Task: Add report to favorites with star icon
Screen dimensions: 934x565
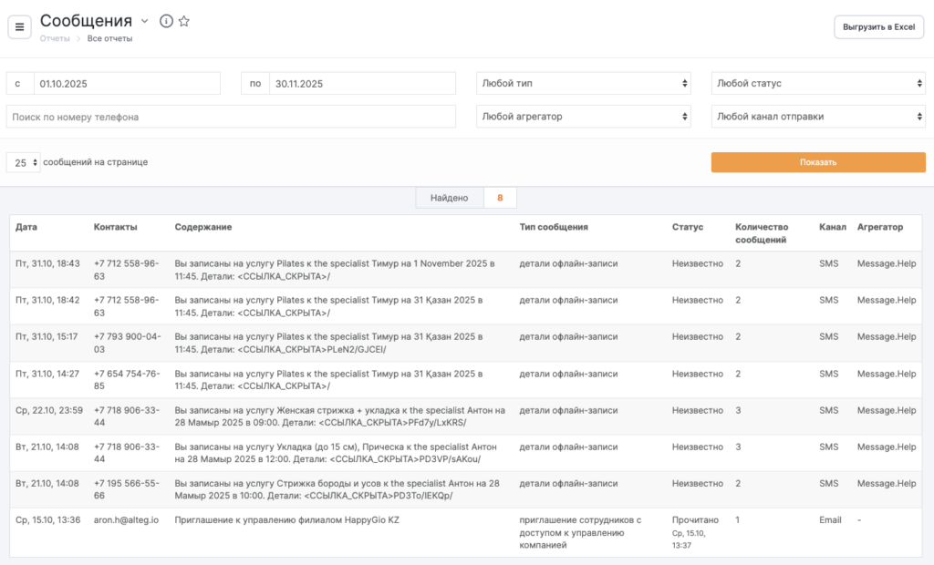Action: [x=183, y=21]
